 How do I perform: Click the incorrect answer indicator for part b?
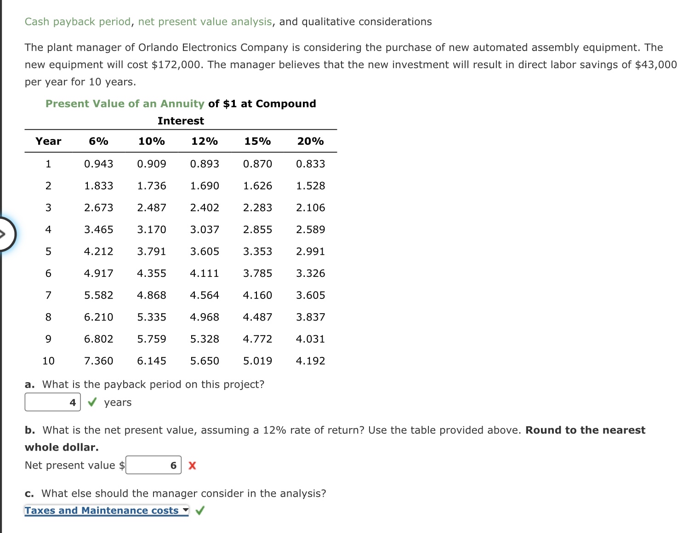(192, 465)
